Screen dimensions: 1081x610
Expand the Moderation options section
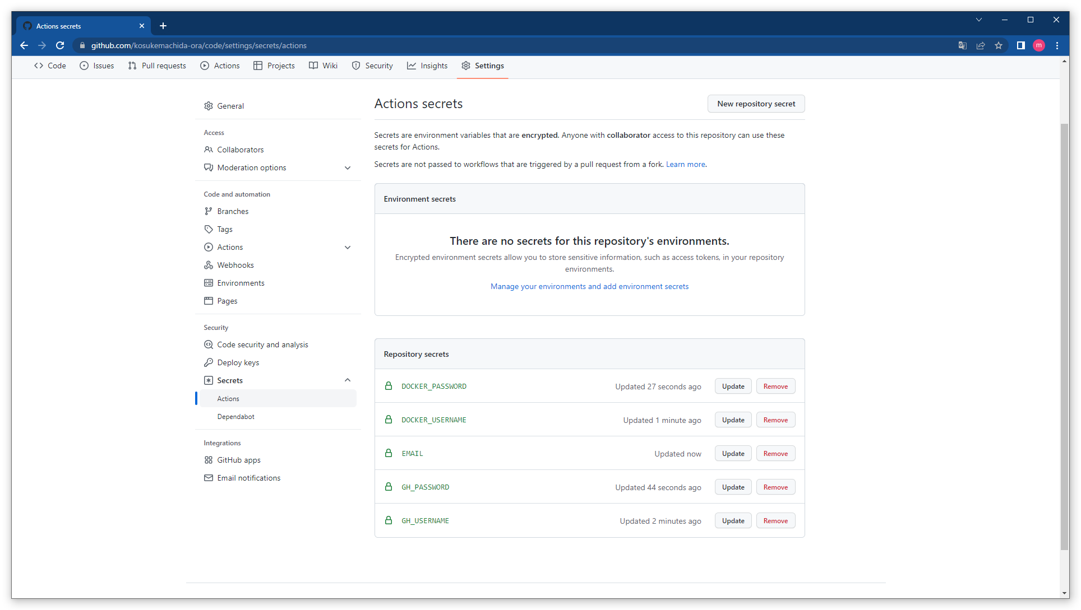pyautogui.click(x=348, y=167)
